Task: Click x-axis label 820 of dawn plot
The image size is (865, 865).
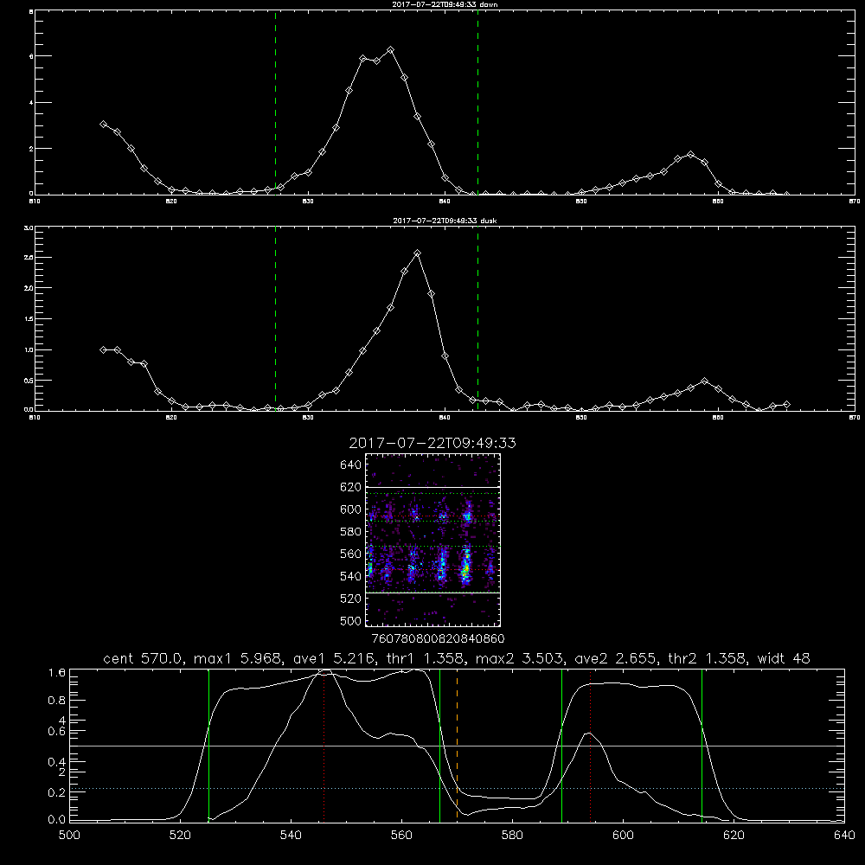Action: point(171,202)
